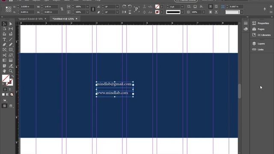
Task: Open scale X percentage dropdown
Action: (x=87, y=7)
